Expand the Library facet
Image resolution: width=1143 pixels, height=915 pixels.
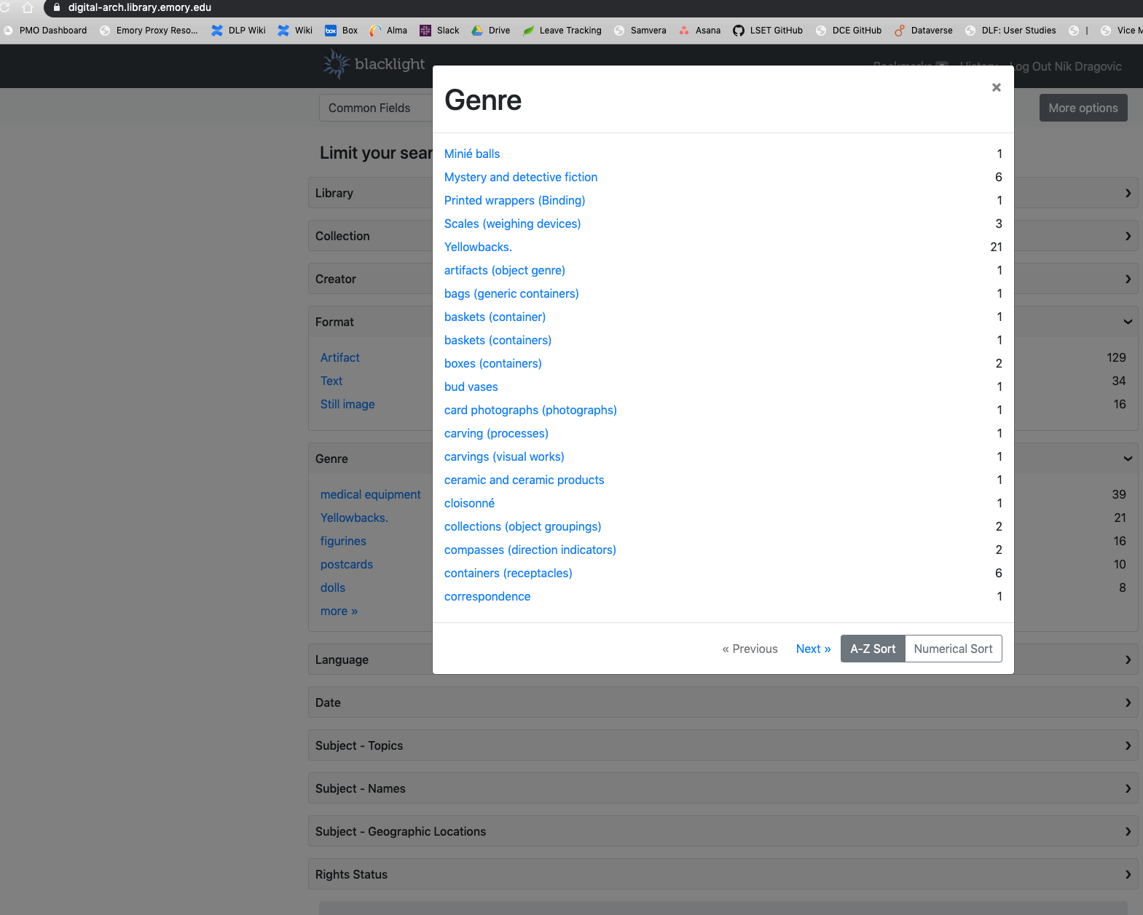723,193
